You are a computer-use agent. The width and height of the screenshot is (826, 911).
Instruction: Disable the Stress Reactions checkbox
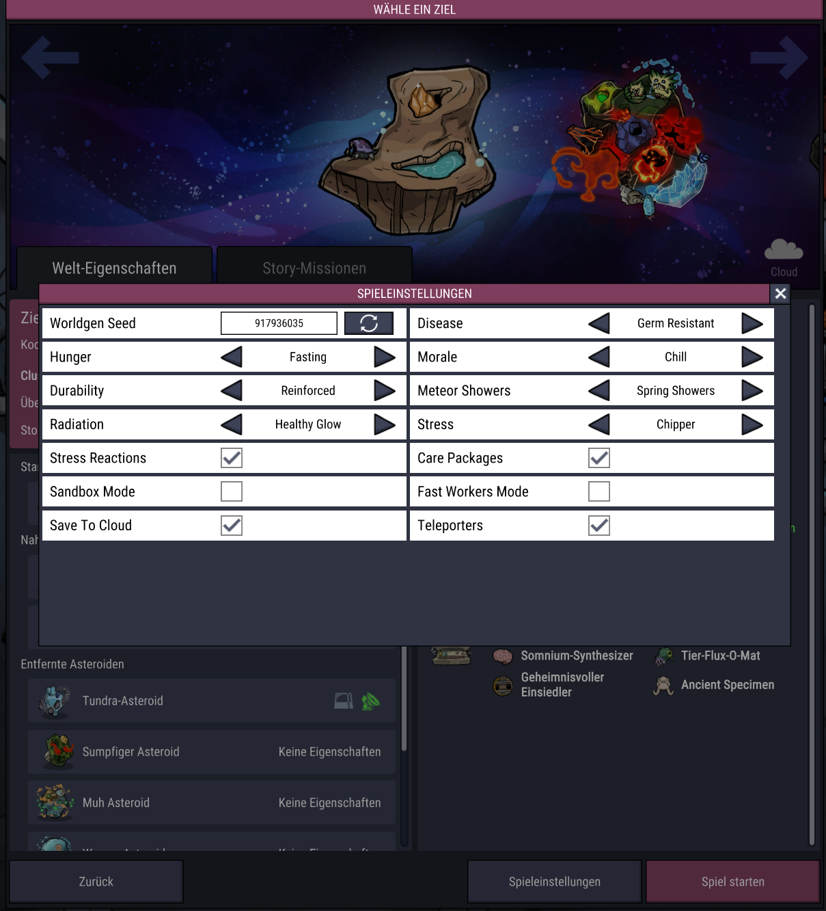pyautogui.click(x=232, y=458)
